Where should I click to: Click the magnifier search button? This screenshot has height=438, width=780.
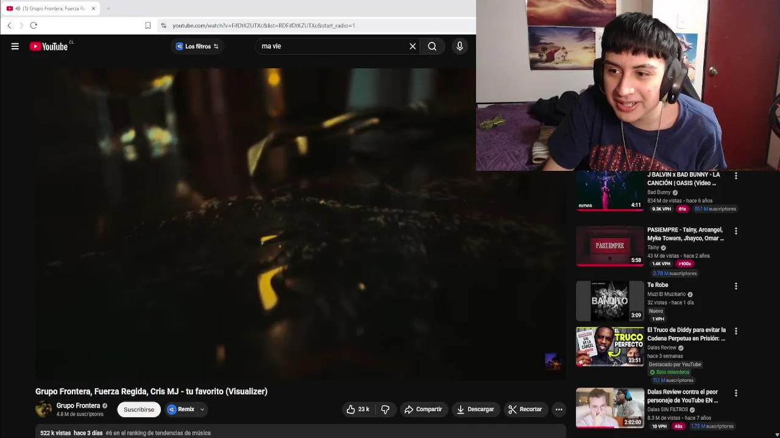pos(432,46)
